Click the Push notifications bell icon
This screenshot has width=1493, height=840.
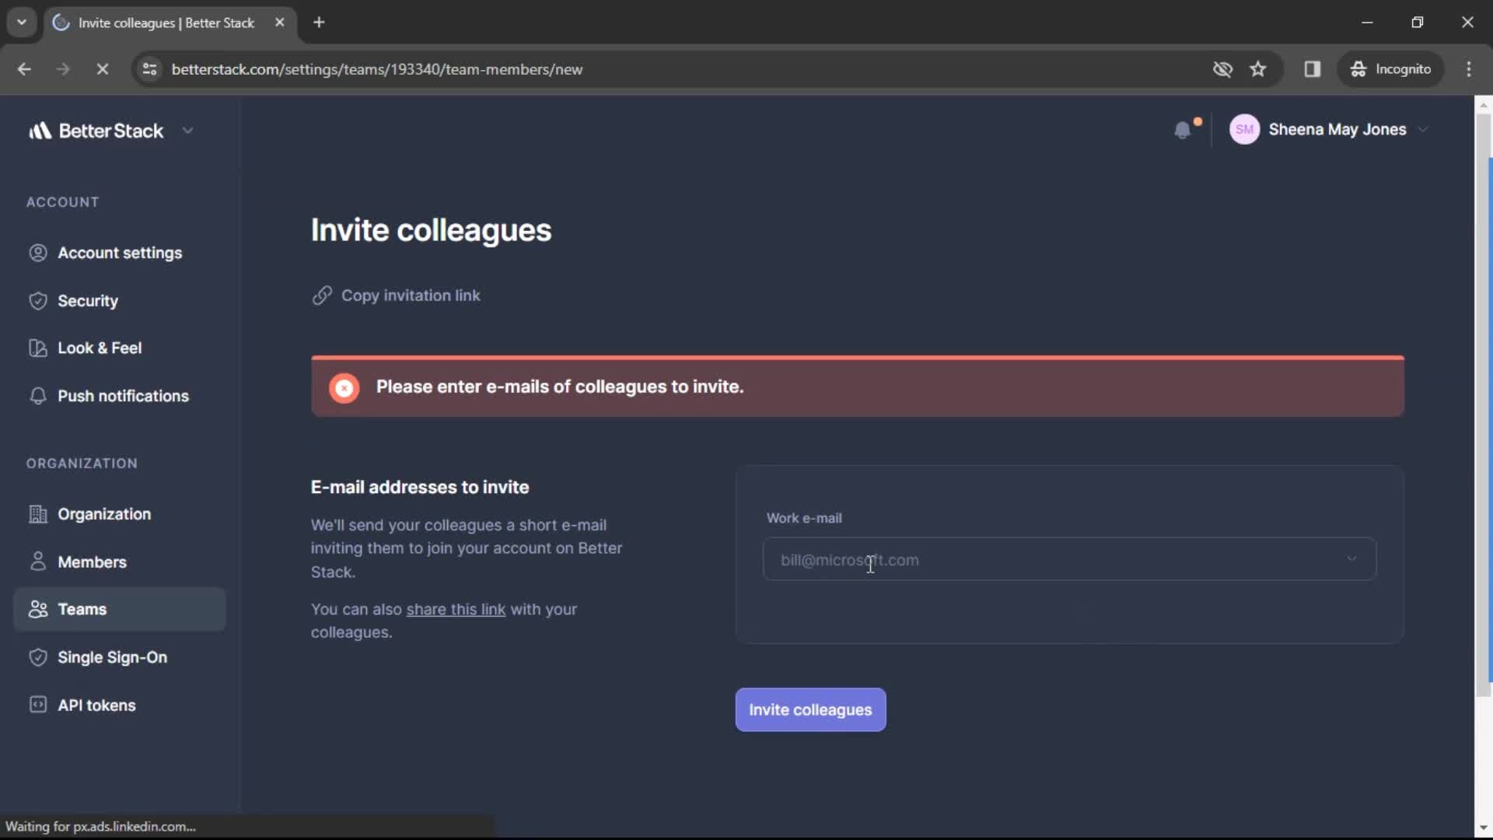coord(37,396)
